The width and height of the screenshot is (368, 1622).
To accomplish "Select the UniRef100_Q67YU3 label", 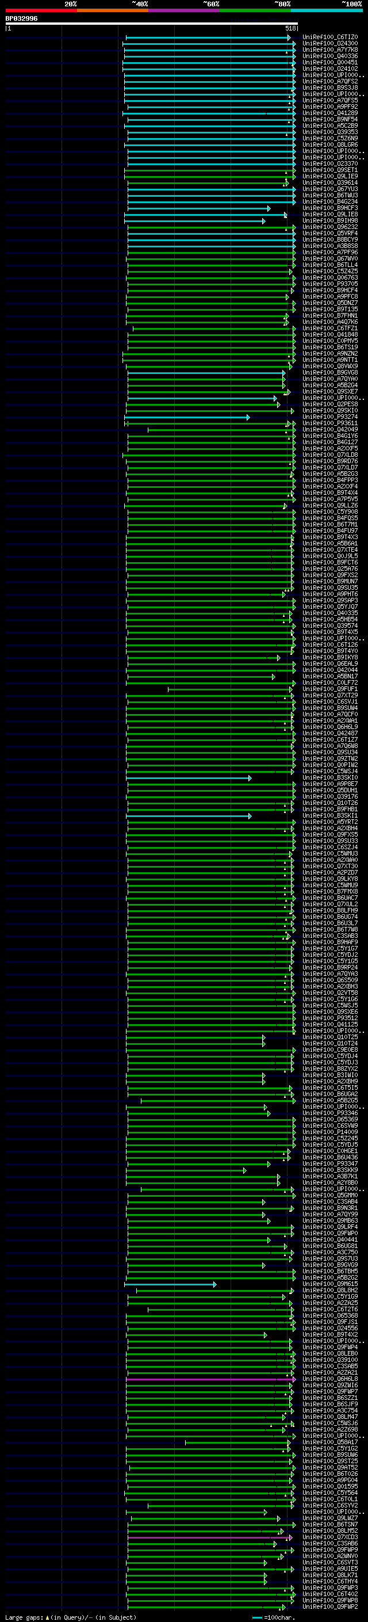I will point(329,189).
